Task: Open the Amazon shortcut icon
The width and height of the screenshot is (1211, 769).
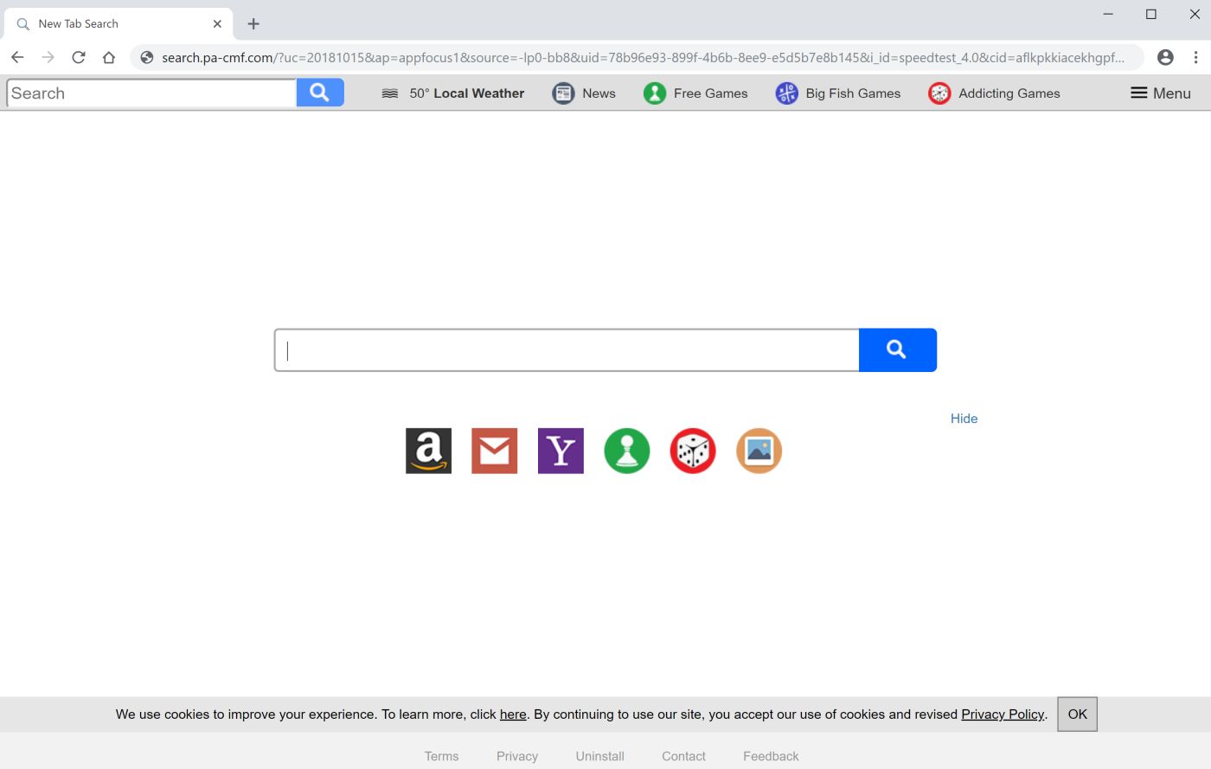Action: pos(428,451)
